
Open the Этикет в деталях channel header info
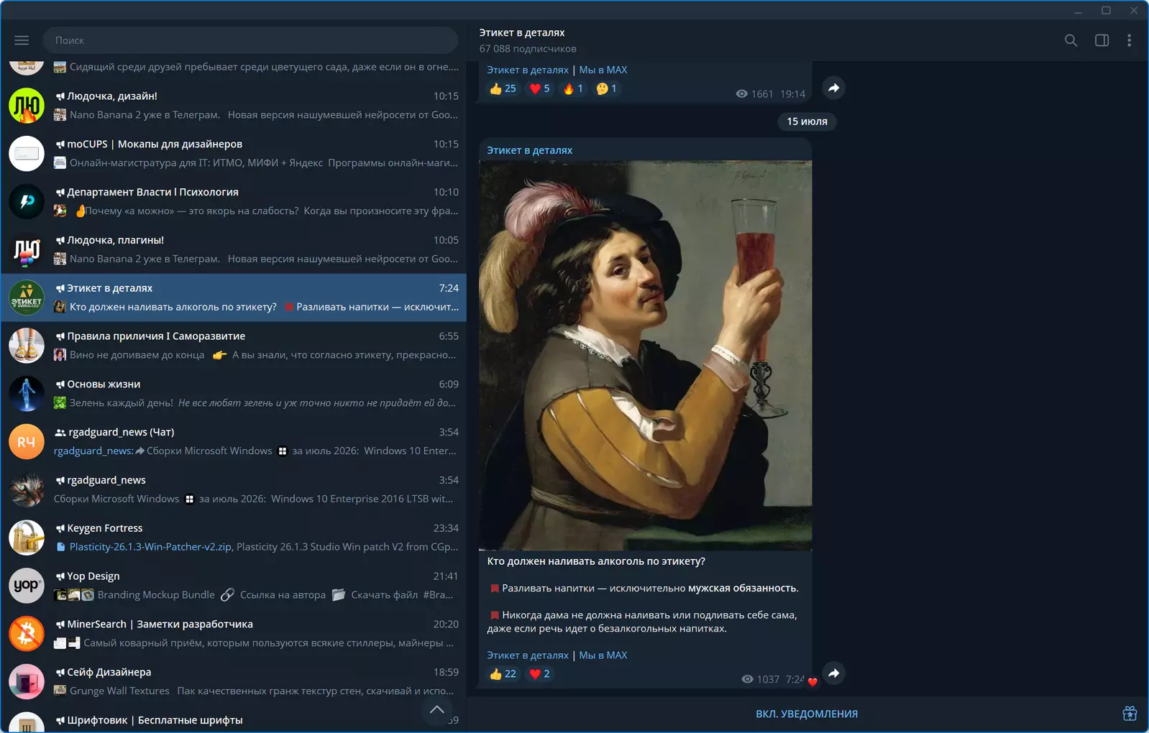(528, 40)
